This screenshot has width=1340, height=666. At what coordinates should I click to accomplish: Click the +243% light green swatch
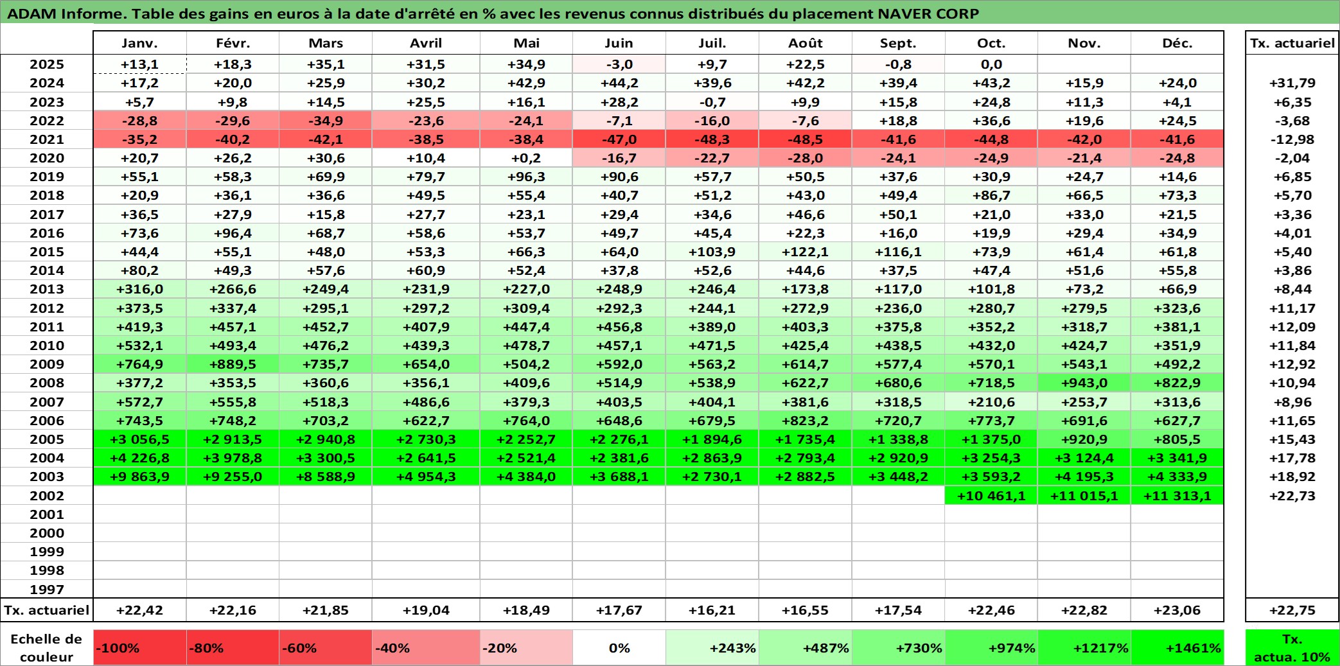click(x=712, y=647)
